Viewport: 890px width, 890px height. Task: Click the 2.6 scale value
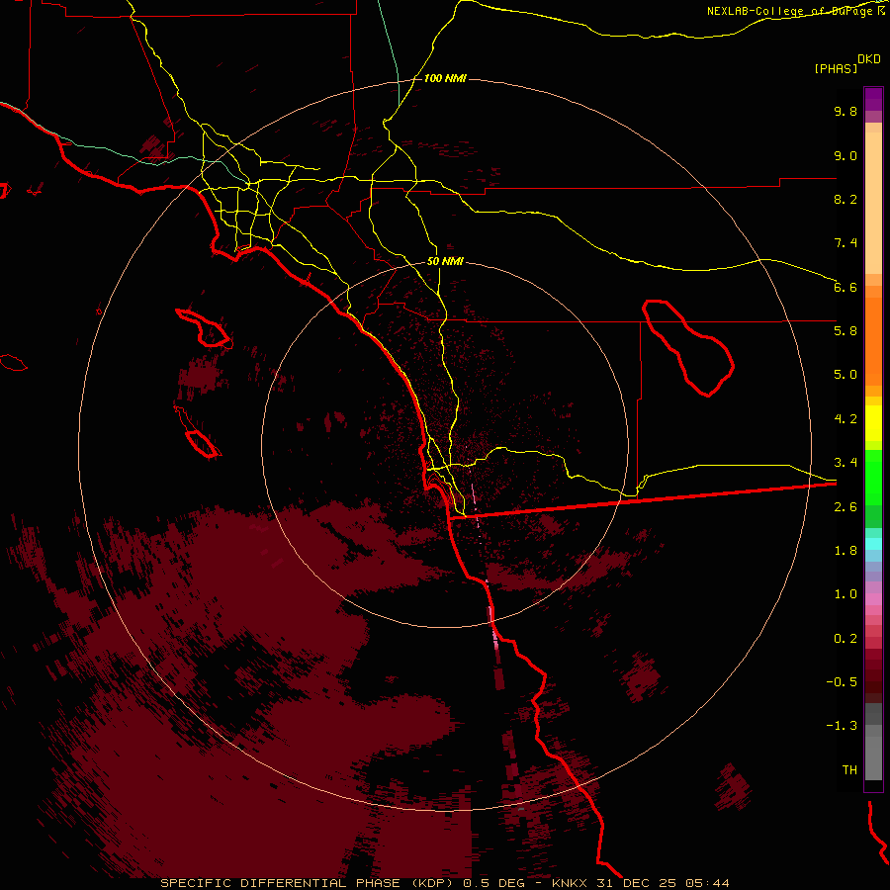pos(845,507)
